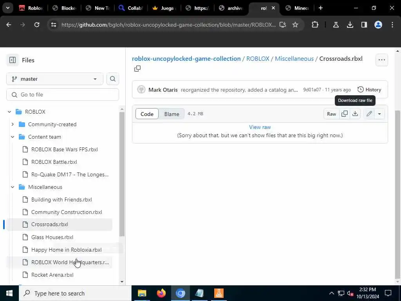Open Chrome three-dot menu
Image resolution: width=401 pixels, height=301 pixels.
[392, 25]
